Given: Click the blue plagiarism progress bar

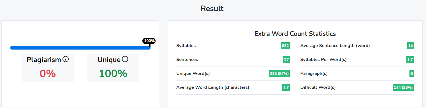Looking at the screenshot, I should (x=80, y=48).
